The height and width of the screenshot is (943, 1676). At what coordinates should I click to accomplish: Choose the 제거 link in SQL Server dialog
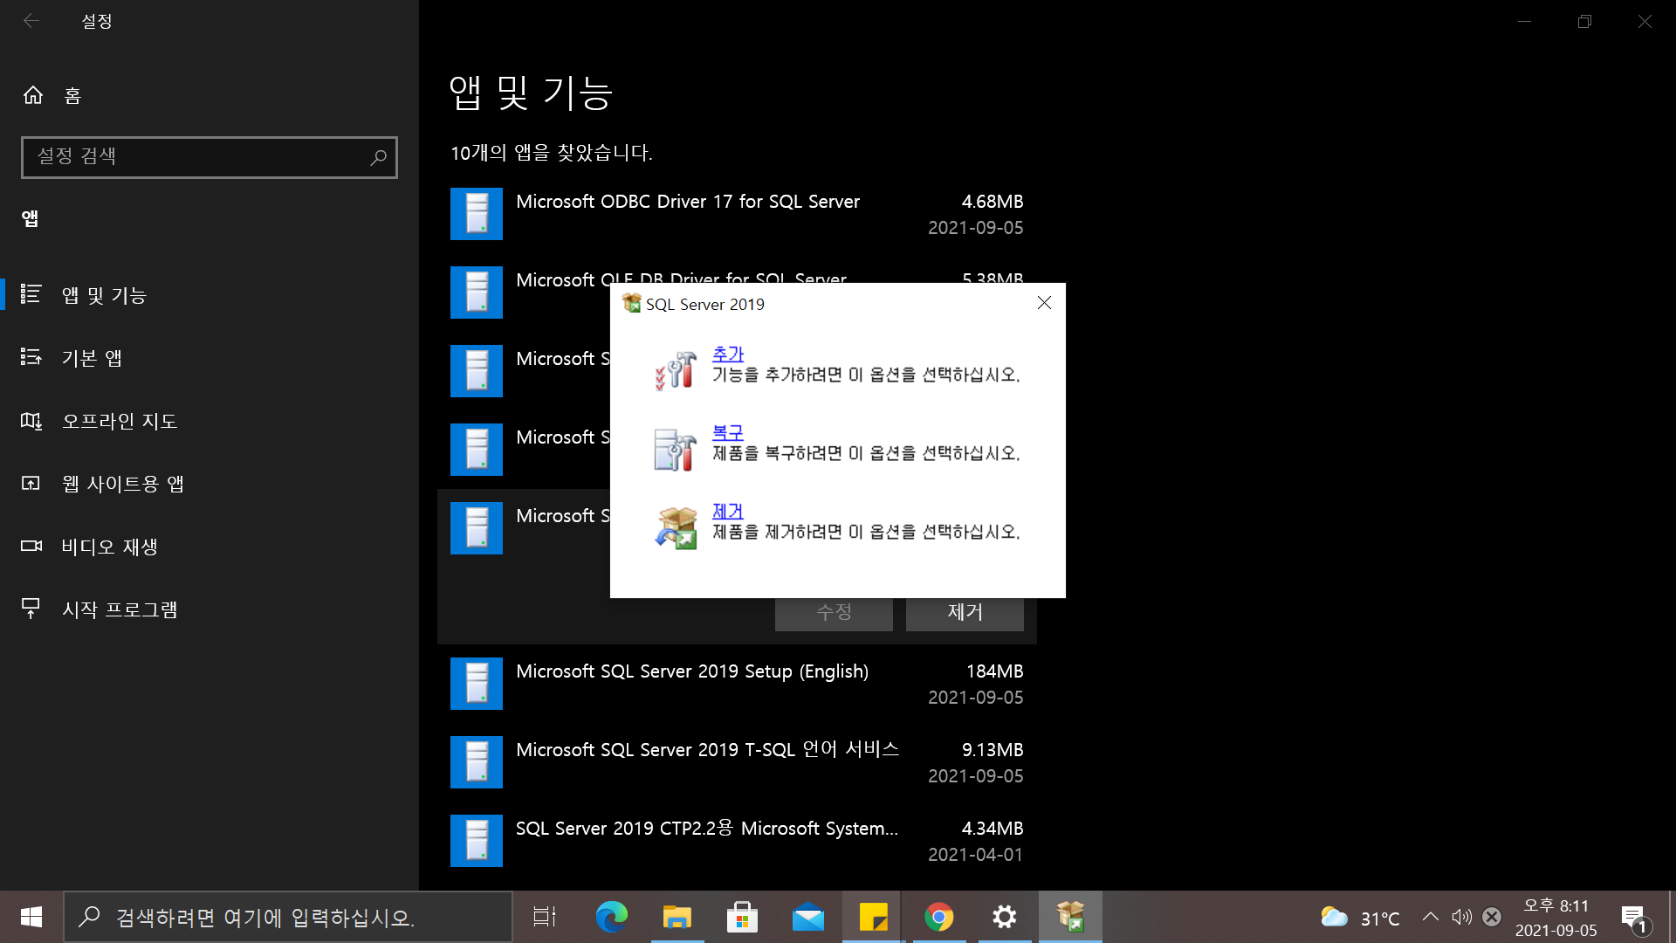coord(727,511)
